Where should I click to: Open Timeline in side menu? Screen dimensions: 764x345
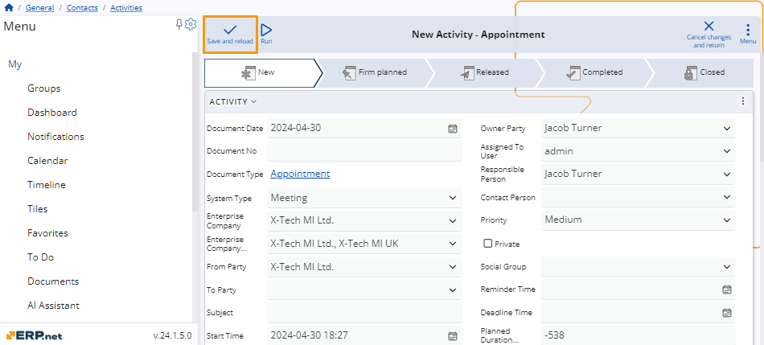pos(47,185)
